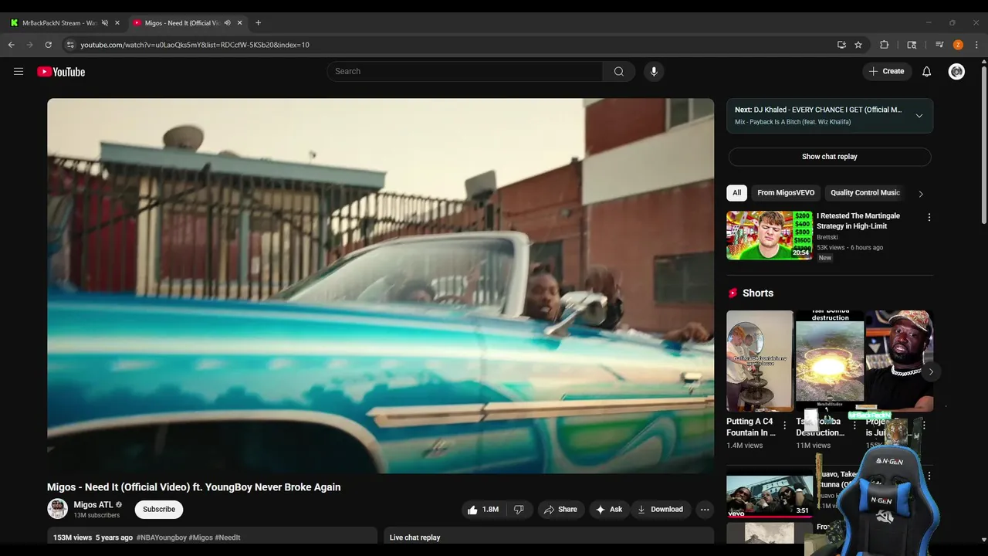Open the YouTube account avatar menu
The height and width of the screenshot is (556, 988).
(956, 72)
